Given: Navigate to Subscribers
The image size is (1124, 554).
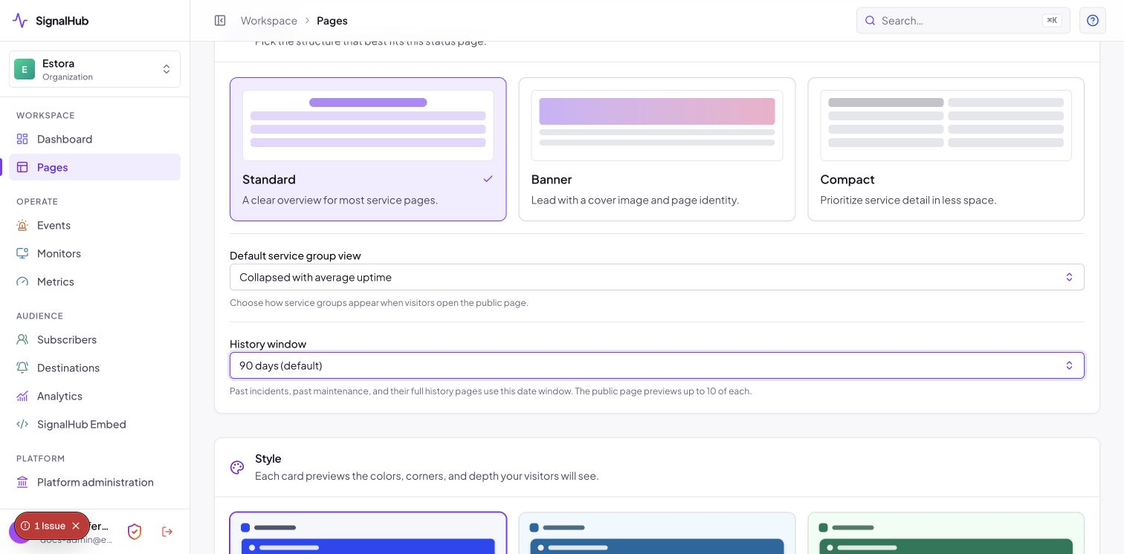Looking at the screenshot, I should 94,339.
